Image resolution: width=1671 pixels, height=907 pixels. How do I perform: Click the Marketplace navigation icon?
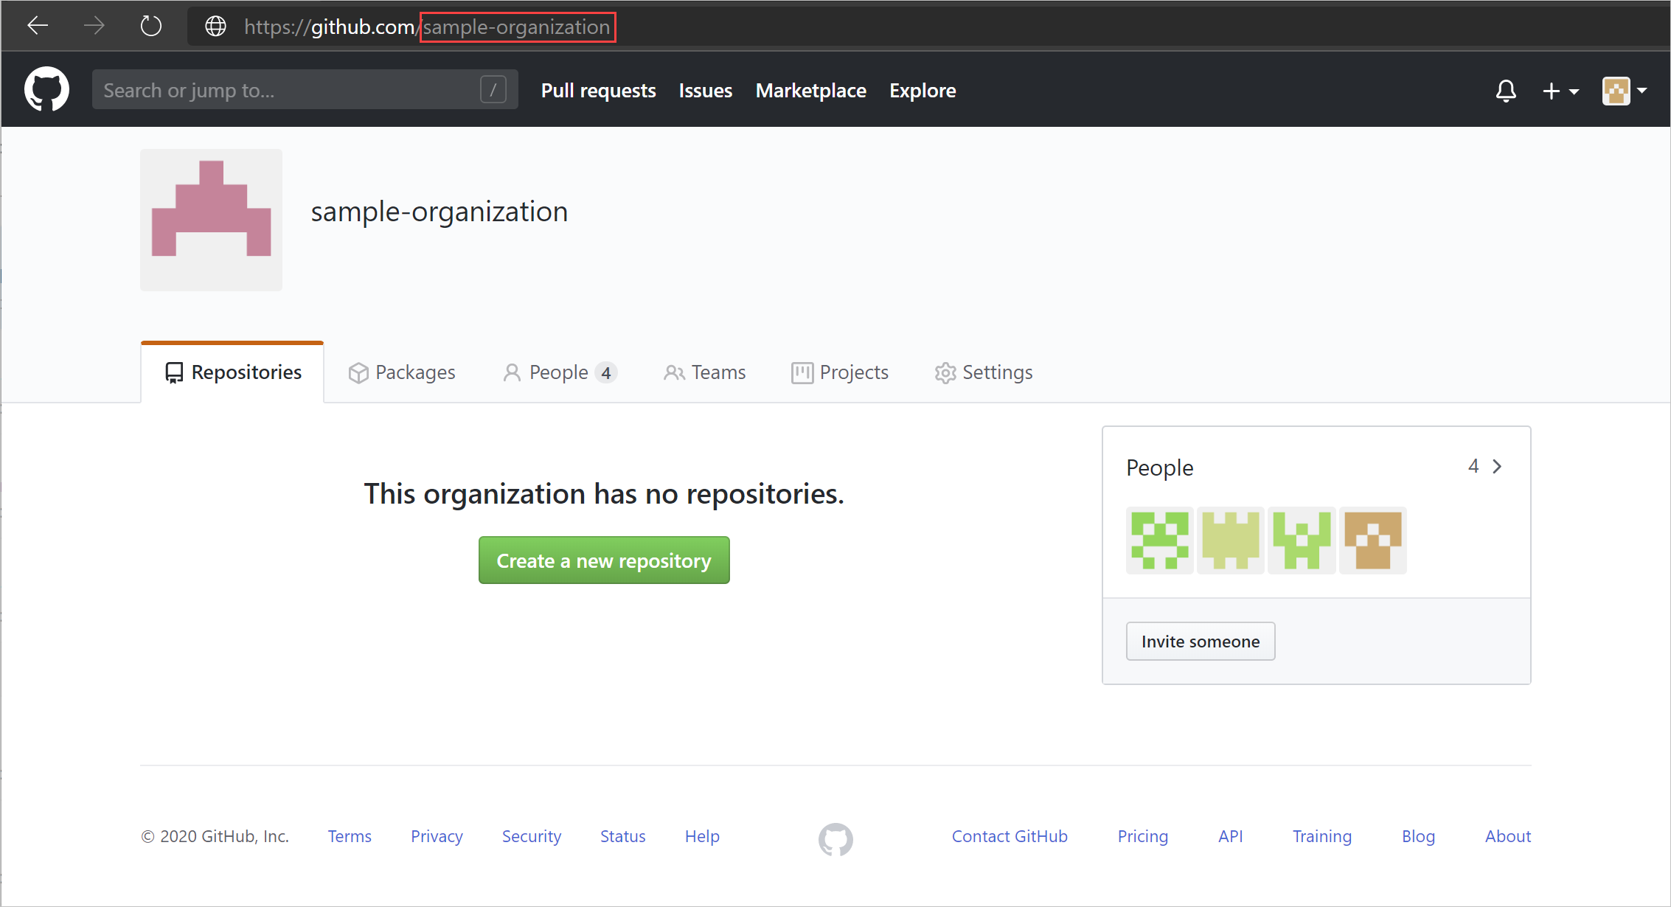[811, 91]
